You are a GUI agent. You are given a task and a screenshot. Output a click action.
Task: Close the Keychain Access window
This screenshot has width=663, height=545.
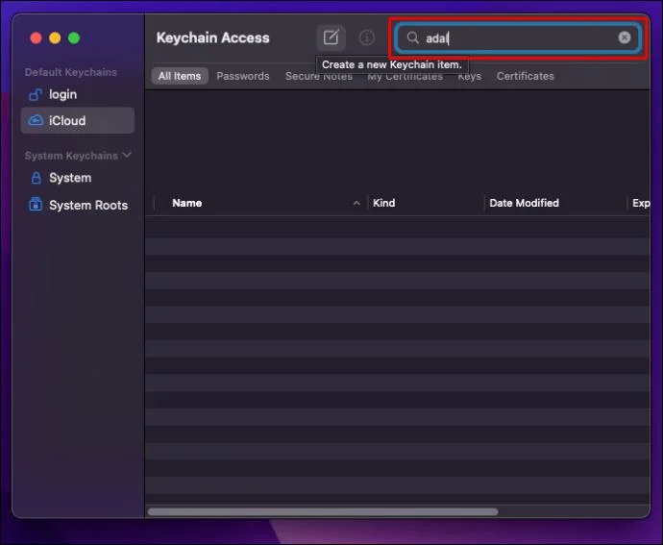(36, 38)
